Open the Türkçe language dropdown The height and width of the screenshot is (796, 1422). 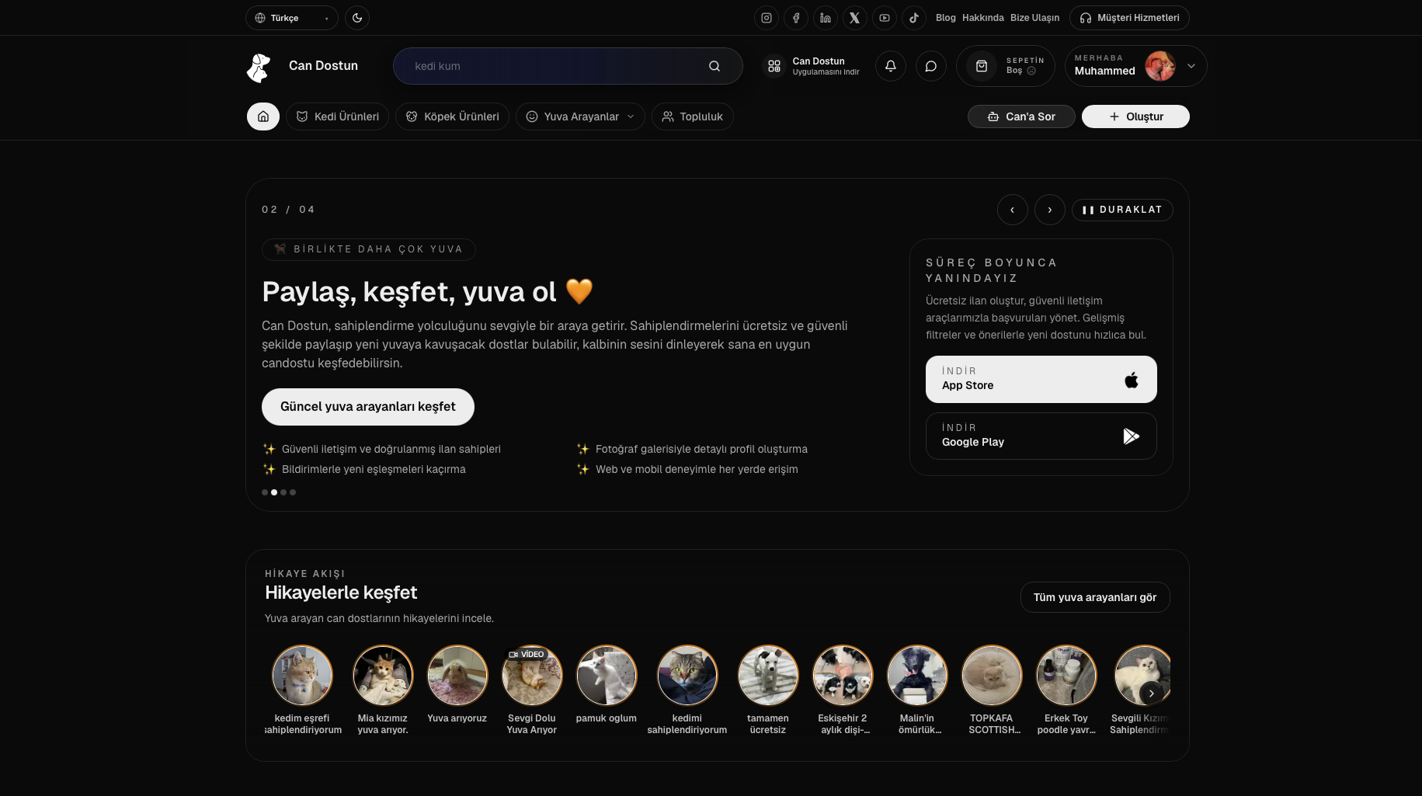[x=291, y=18]
